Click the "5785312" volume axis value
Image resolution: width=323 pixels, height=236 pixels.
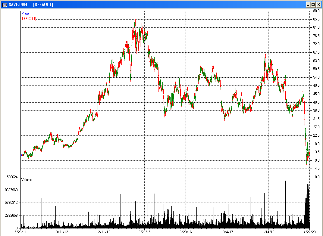(x=11, y=203)
